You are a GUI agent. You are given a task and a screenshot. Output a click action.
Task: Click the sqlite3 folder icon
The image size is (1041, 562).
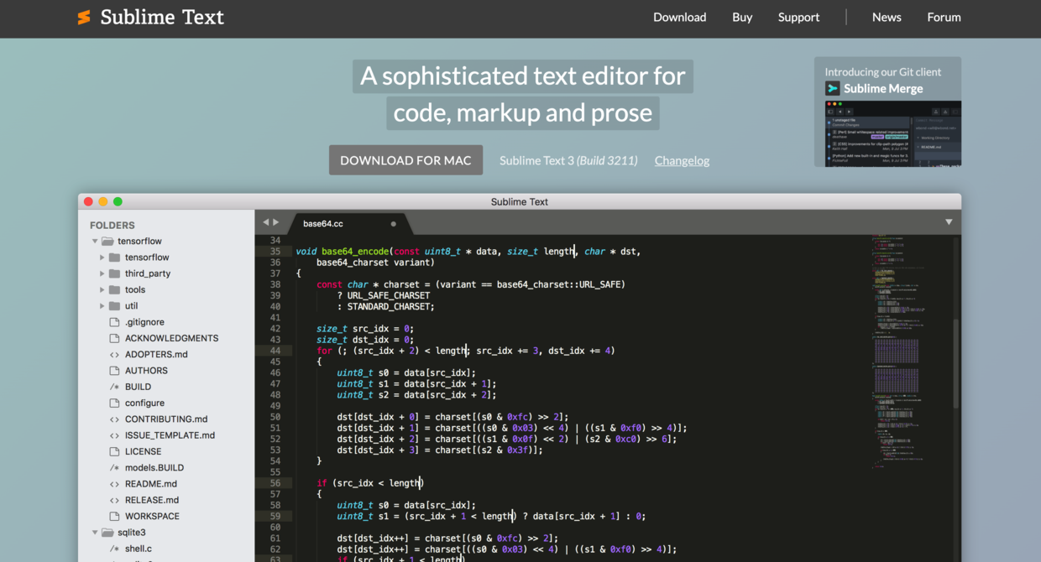[107, 532]
